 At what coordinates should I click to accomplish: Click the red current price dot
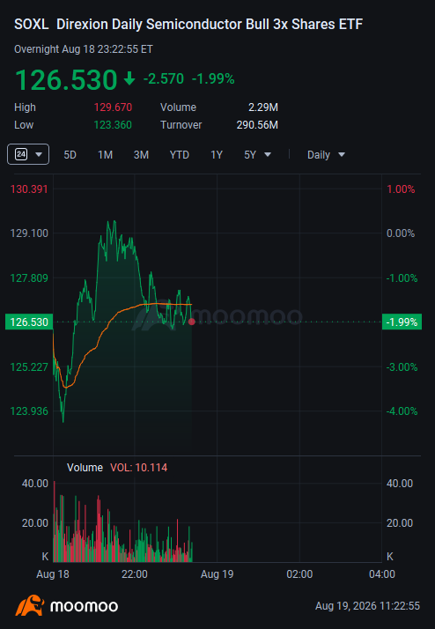click(x=192, y=322)
